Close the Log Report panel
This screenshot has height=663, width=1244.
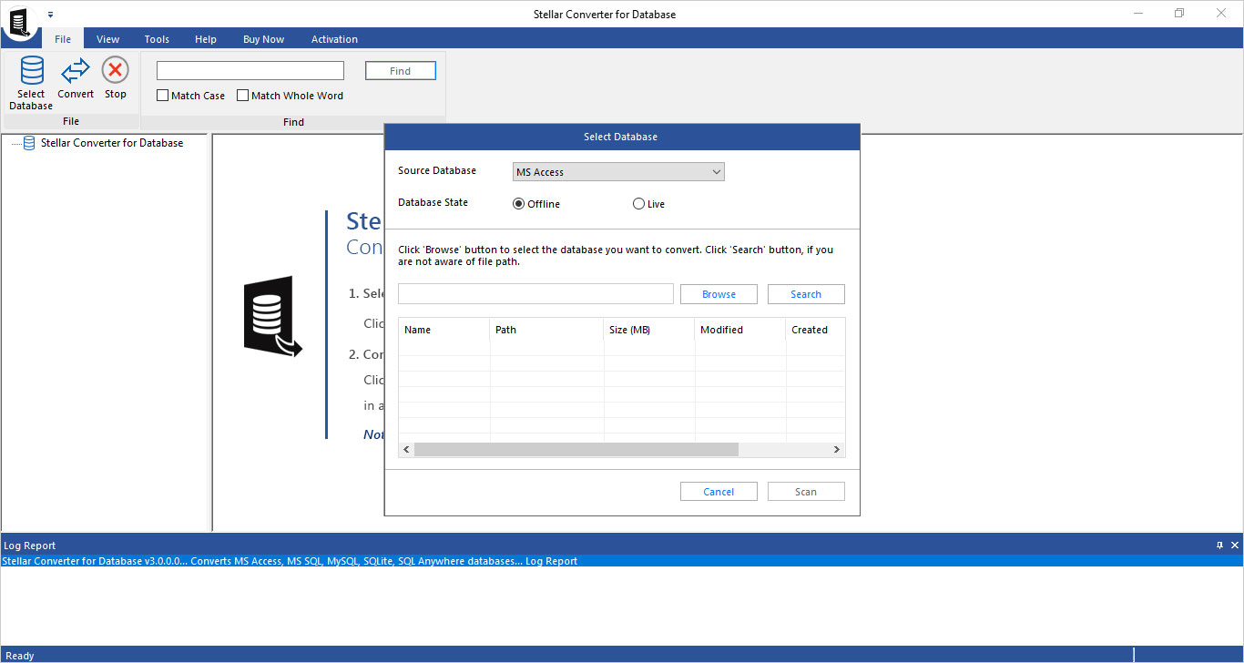(1233, 545)
